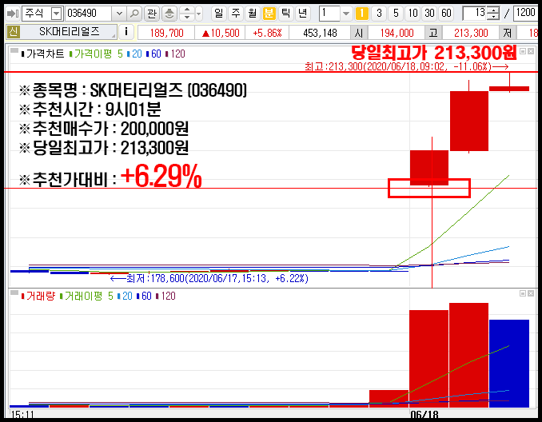Image resolution: width=542 pixels, height=422 pixels.
Task: Select the 5 minute interval button
Action: (x=396, y=14)
